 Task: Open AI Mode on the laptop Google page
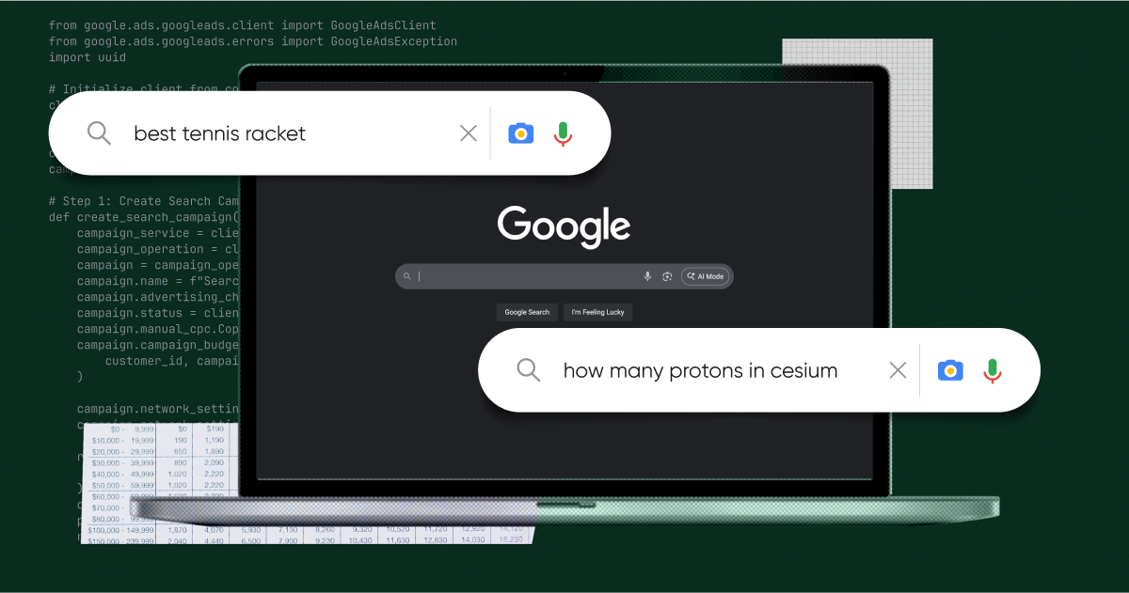pyautogui.click(x=706, y=276)
